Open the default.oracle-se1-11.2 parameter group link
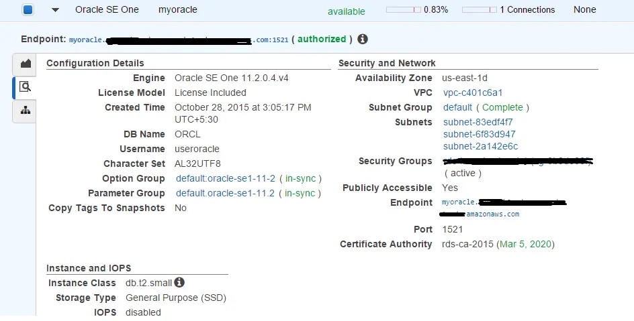 pyautogui.click(x=225, y=193)
